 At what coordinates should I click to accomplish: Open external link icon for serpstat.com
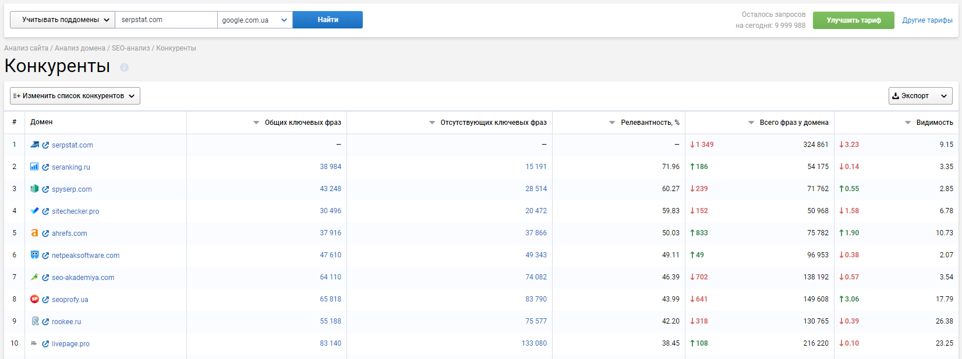45,145
